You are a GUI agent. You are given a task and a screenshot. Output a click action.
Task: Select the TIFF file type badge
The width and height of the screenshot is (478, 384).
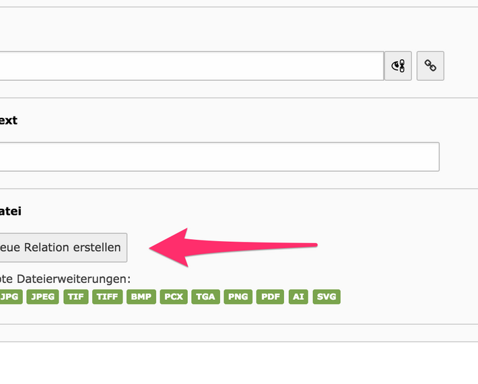107,296
